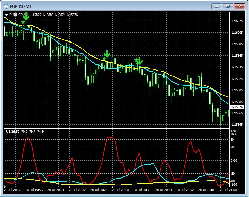Click price scale value 1.15925
The width and height of the screenshot is (249, 197).
click(x=237, y=79)
